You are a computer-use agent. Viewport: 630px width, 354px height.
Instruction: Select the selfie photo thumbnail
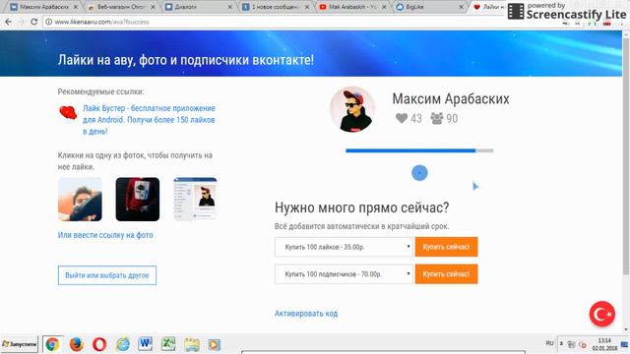[x=80, y=199]
